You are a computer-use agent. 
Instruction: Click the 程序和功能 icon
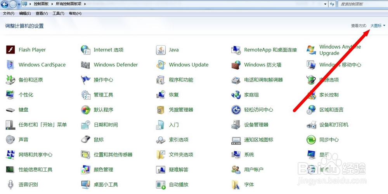[161, 80]
